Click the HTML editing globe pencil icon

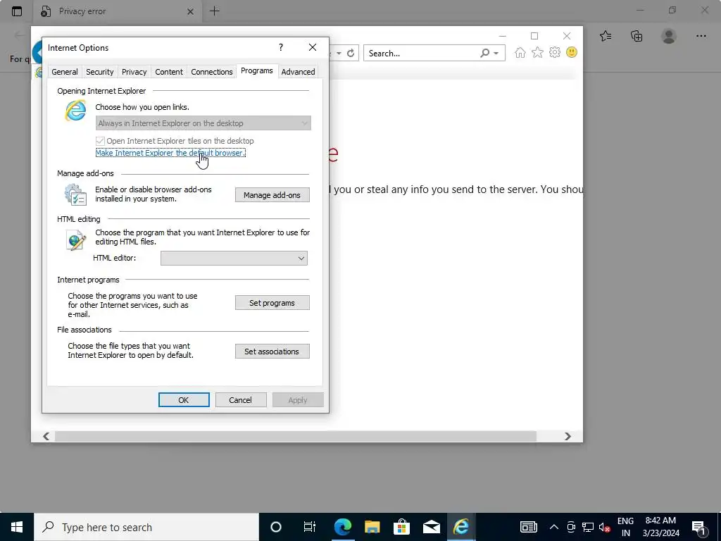point(76,240)
